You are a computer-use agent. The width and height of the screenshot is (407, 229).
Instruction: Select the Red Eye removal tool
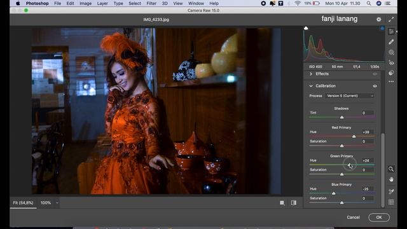[391, 62]
